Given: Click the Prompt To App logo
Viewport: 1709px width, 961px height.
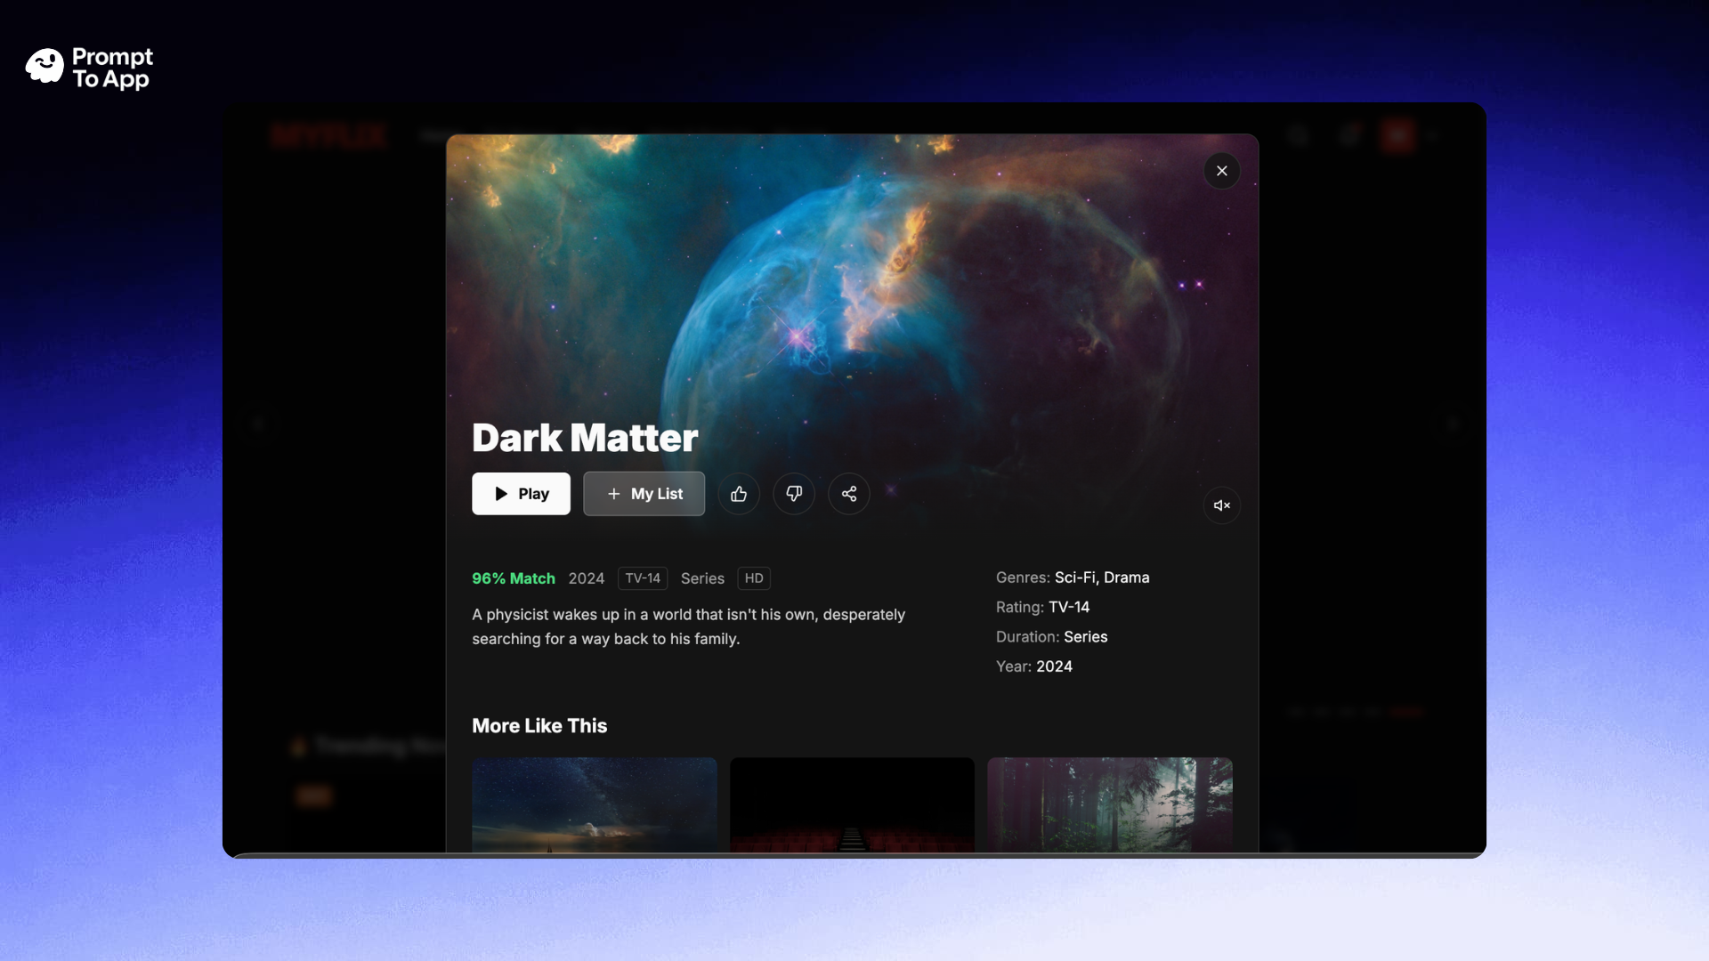Looking at the screenshot, I should [88, 67].
